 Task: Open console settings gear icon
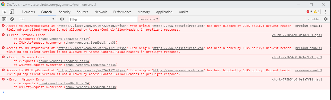point(326,19)
